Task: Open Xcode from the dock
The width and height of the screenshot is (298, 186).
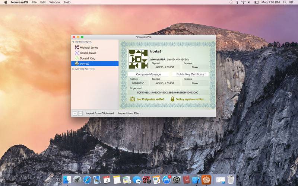Action: [196, 180]
